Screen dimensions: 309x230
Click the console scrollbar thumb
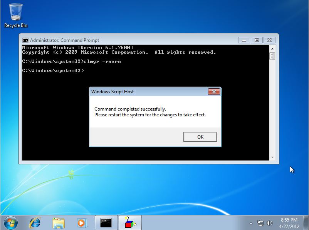tap(272, 56)
